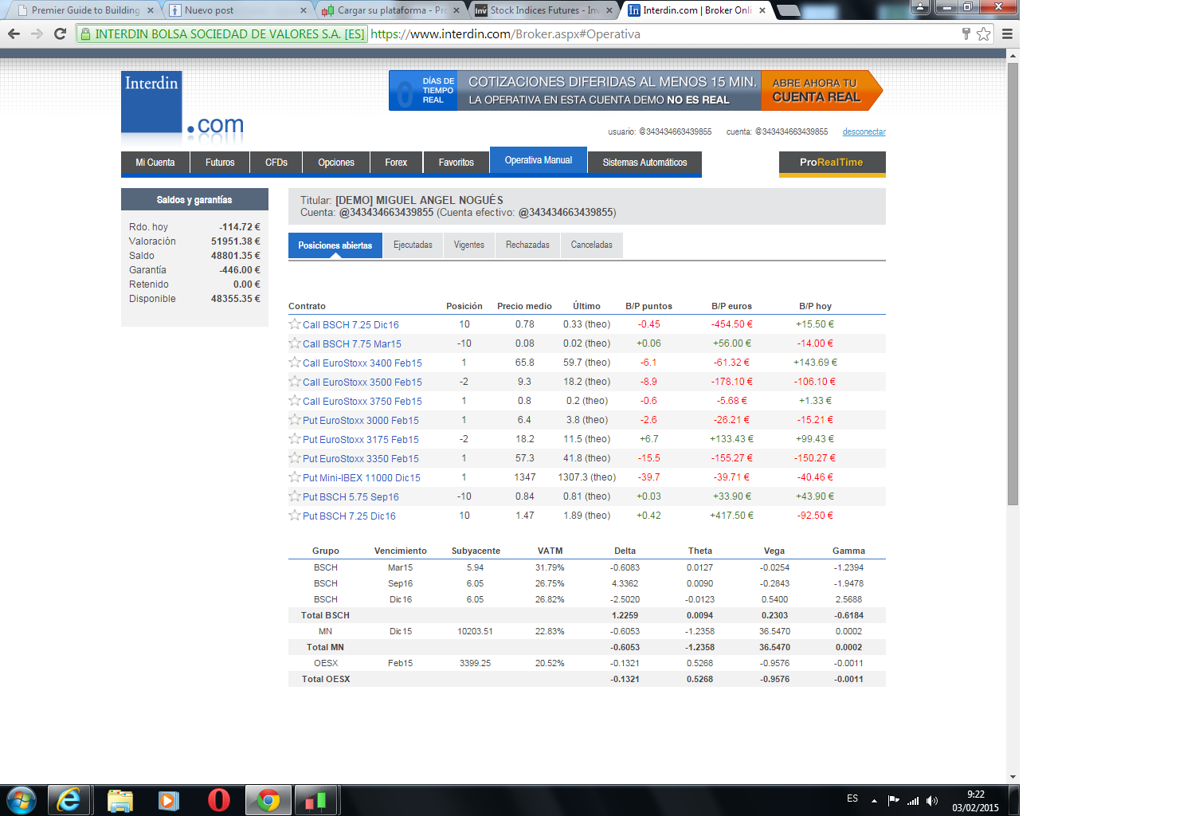
Task: Star the Put BSCH 7.25 Dic16 contract
Action: [295, 516]
